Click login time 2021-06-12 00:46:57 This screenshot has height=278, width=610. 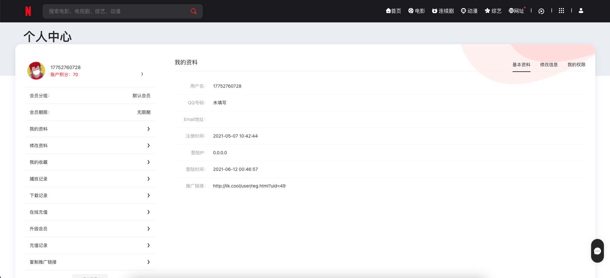click(235, 169)
